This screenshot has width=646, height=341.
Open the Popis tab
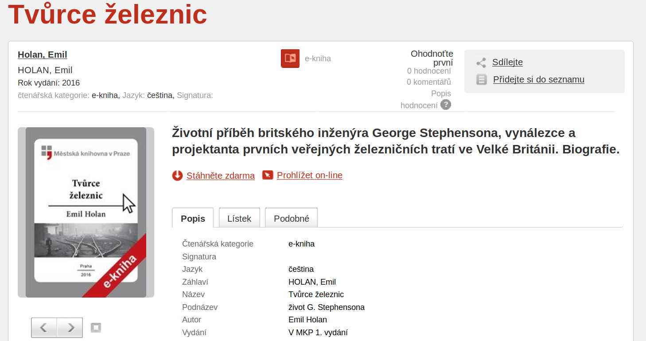[193, 218]
